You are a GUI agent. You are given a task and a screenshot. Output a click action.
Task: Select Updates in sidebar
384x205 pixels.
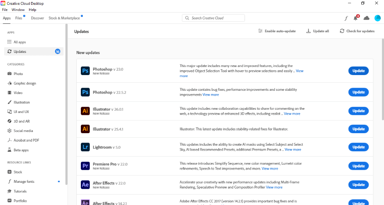pyautogui.click(x=34, y=51)
